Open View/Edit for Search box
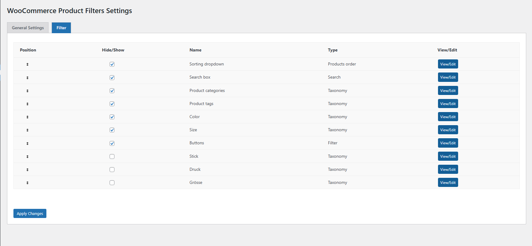The width and height of the screenshot is (532, 246). pyautogui.click(x=448, y=77)
